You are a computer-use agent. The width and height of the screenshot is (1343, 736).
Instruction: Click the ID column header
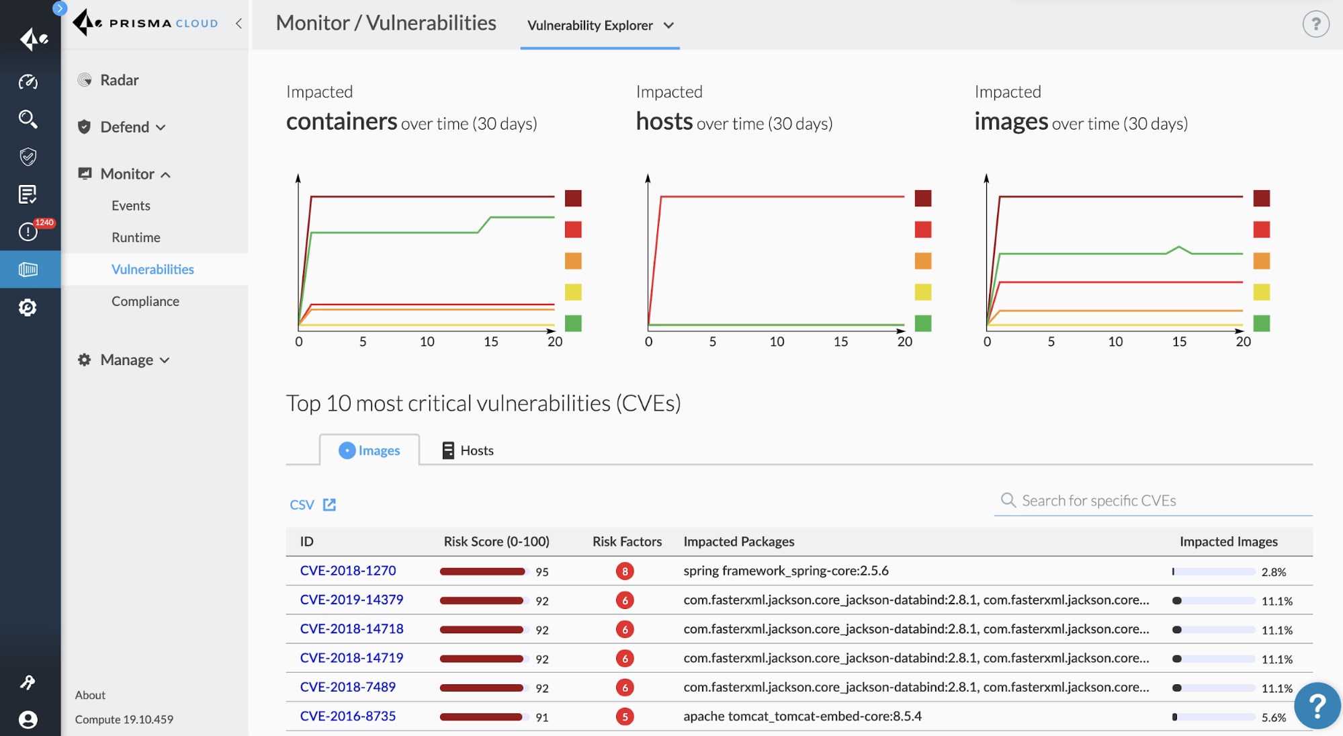click(306, 542)
